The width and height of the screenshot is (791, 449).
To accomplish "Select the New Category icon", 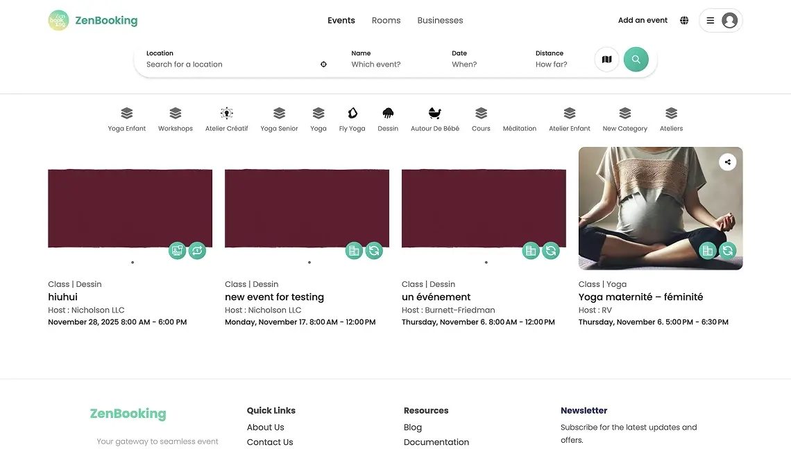I will click(x=625, y=113).
